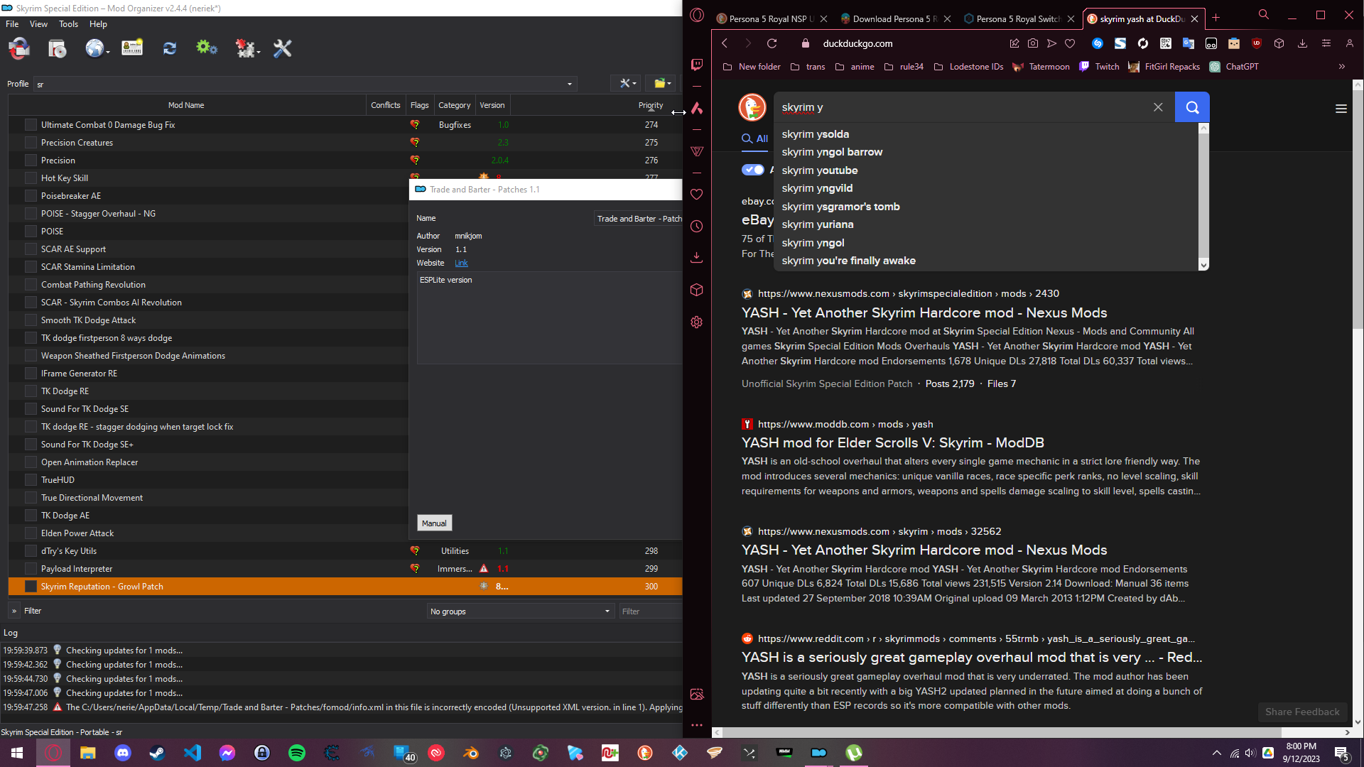
Task: Switch to Persona 5 Royal NSP tab
Action: pyautogui.click(x=772, y=19)
